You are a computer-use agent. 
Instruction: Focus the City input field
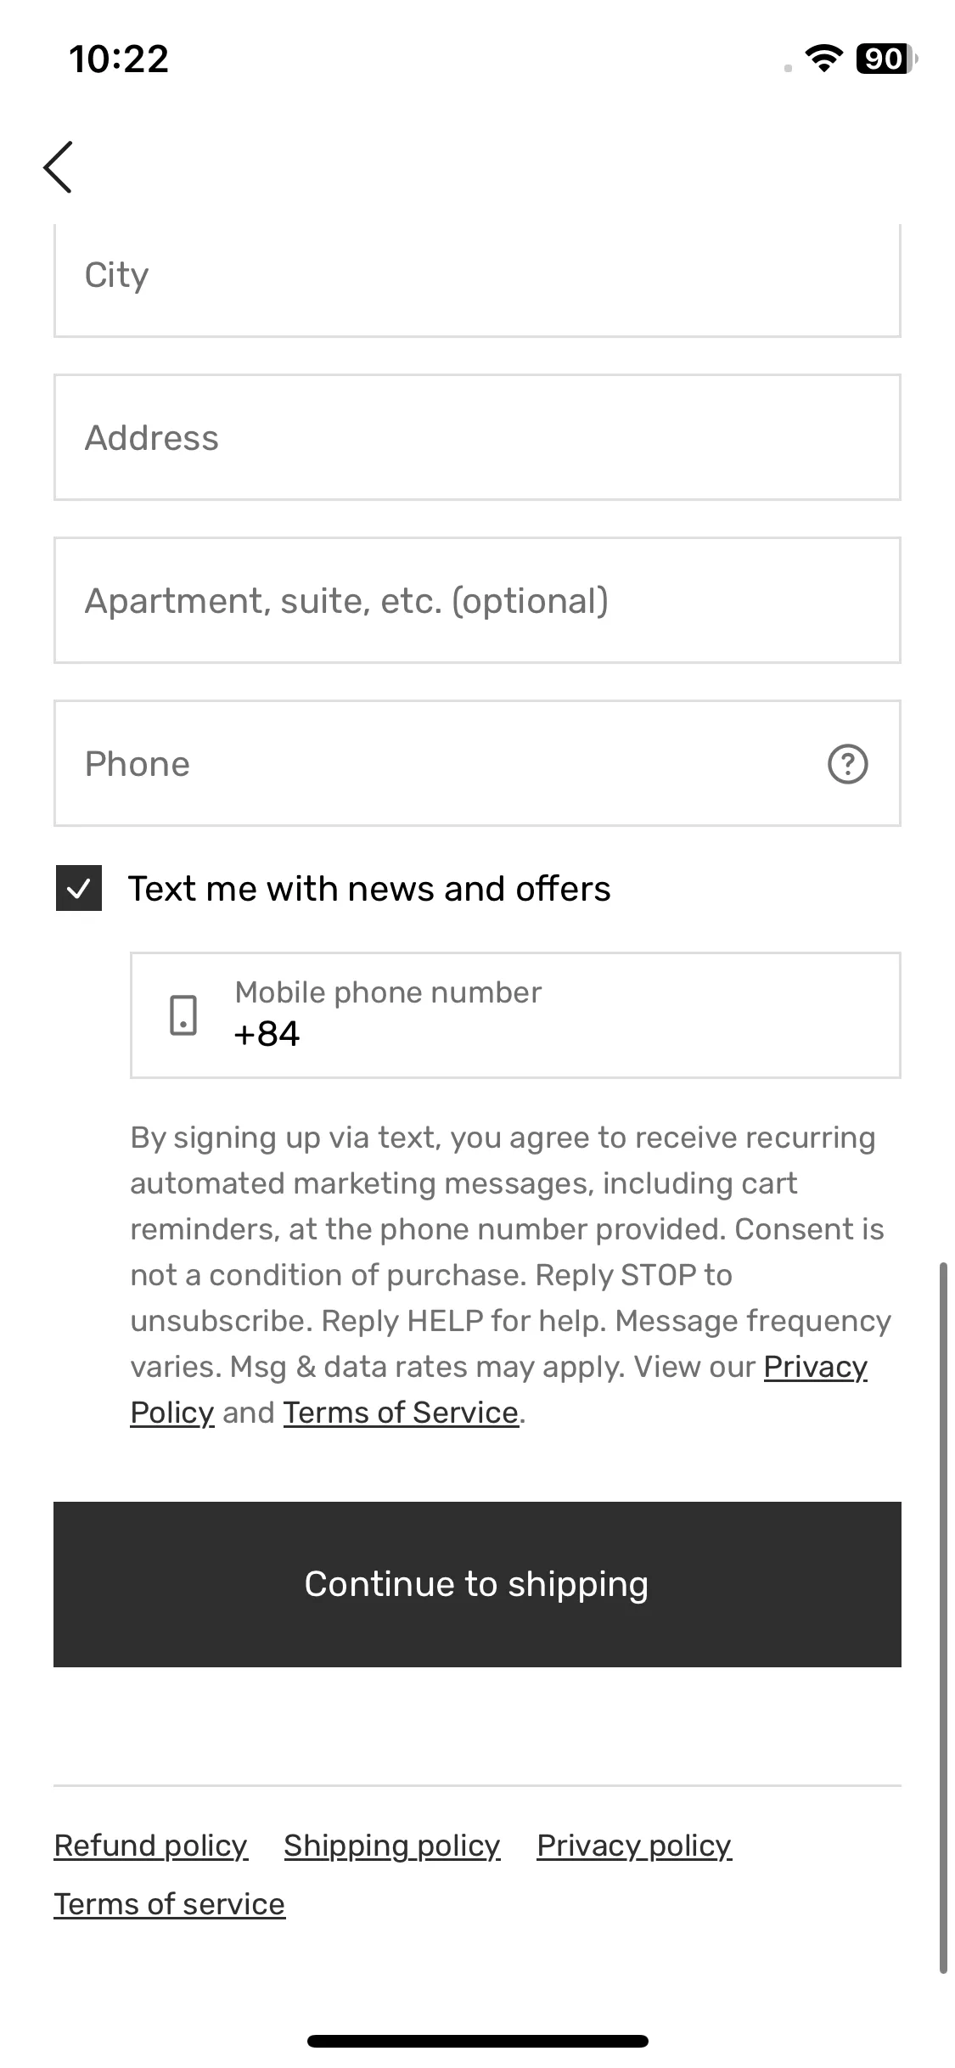coord(477,280)
